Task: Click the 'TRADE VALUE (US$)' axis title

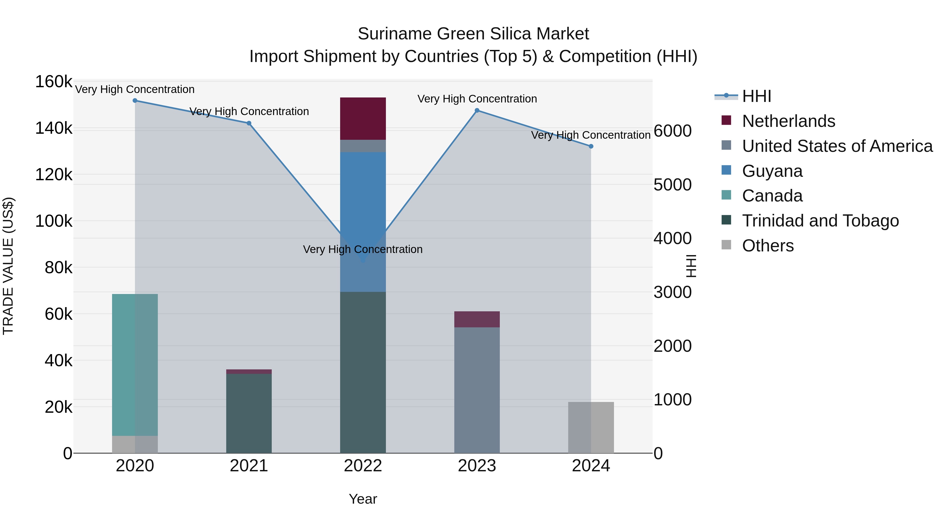Action: [8, 266]
